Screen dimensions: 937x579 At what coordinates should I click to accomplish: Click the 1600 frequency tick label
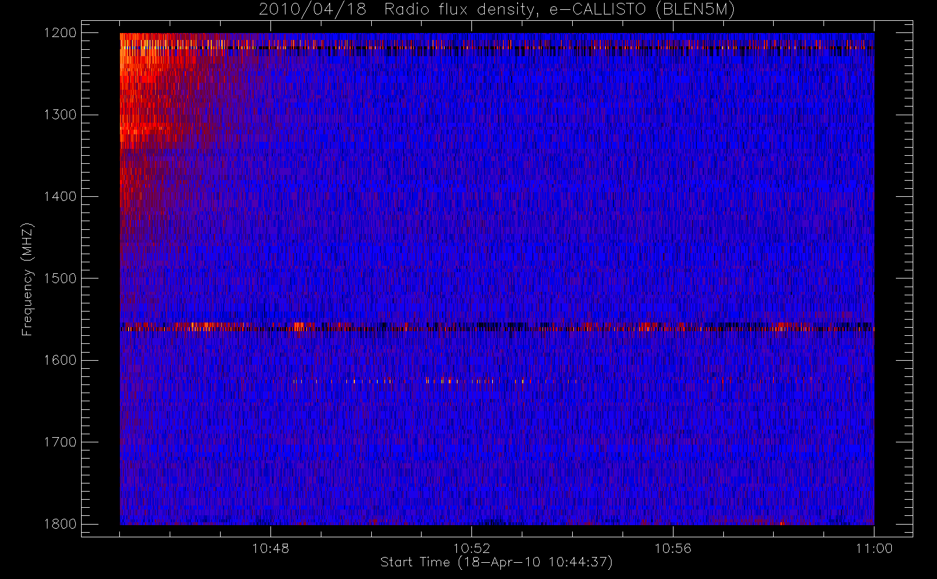pyautogui.click(x=60, y=360)
